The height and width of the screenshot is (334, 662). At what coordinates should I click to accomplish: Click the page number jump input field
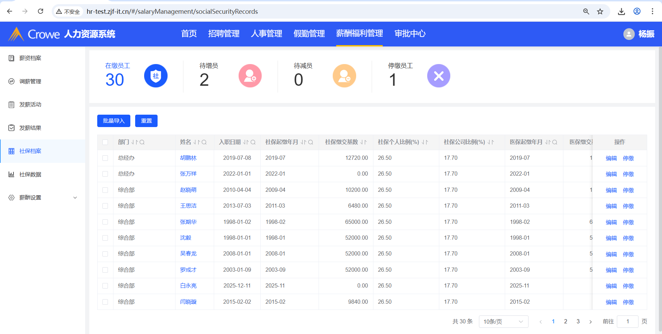tap(627, 322)
